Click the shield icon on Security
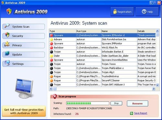The height and width of the screenshot is (120, 162). click(x=7, y=35)
